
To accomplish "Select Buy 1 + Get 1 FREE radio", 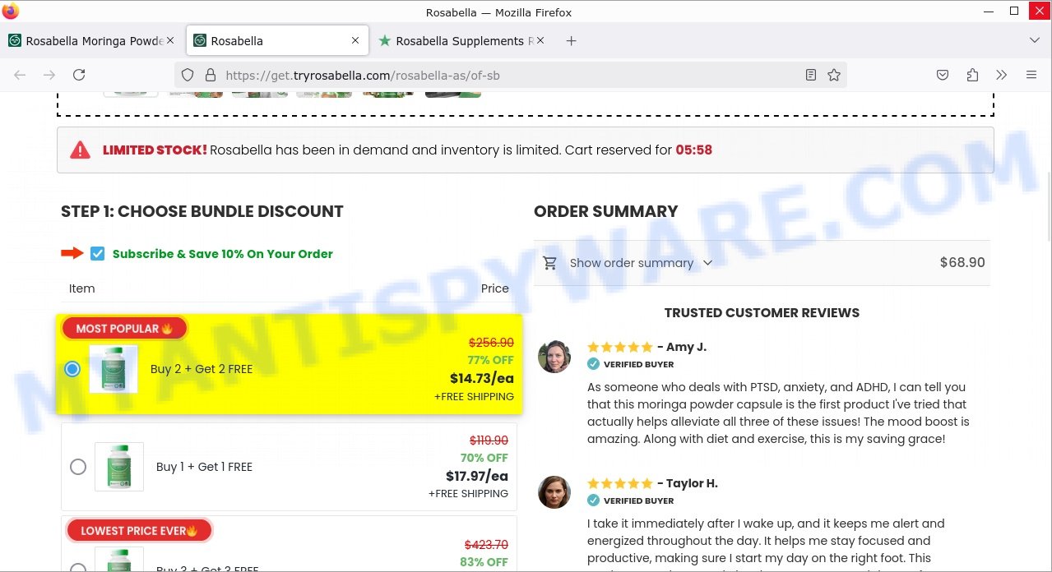I will coord(78,467).
